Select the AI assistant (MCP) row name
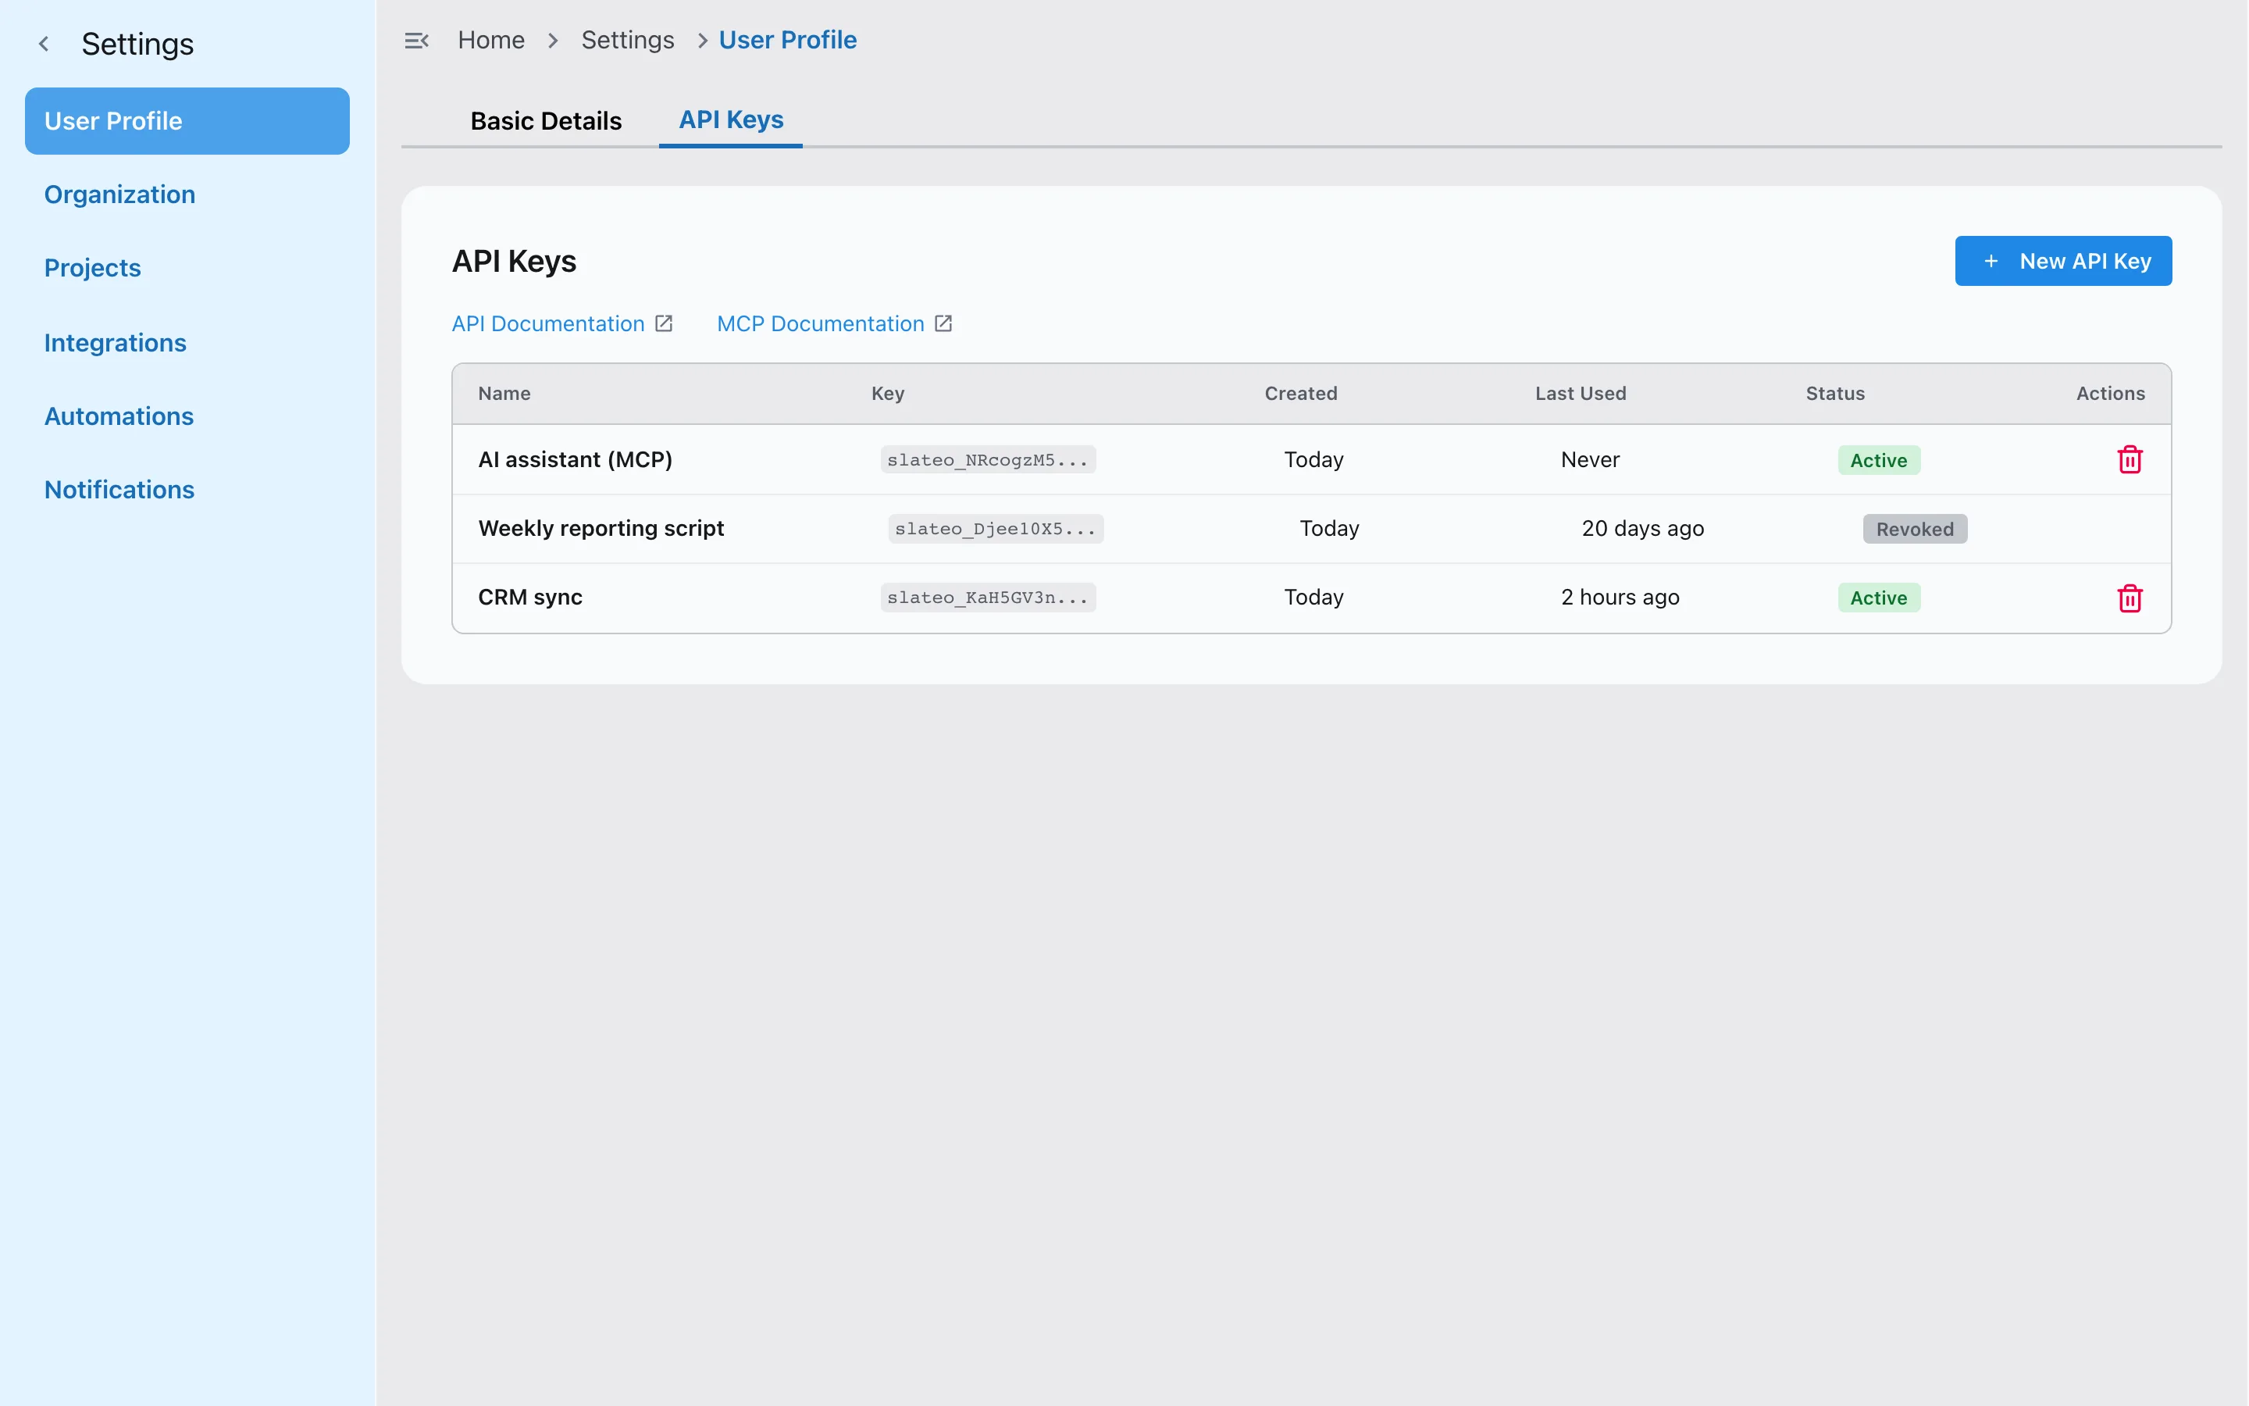The image size is (2249, 1406). pyautogui.click(x=576, y=459)
